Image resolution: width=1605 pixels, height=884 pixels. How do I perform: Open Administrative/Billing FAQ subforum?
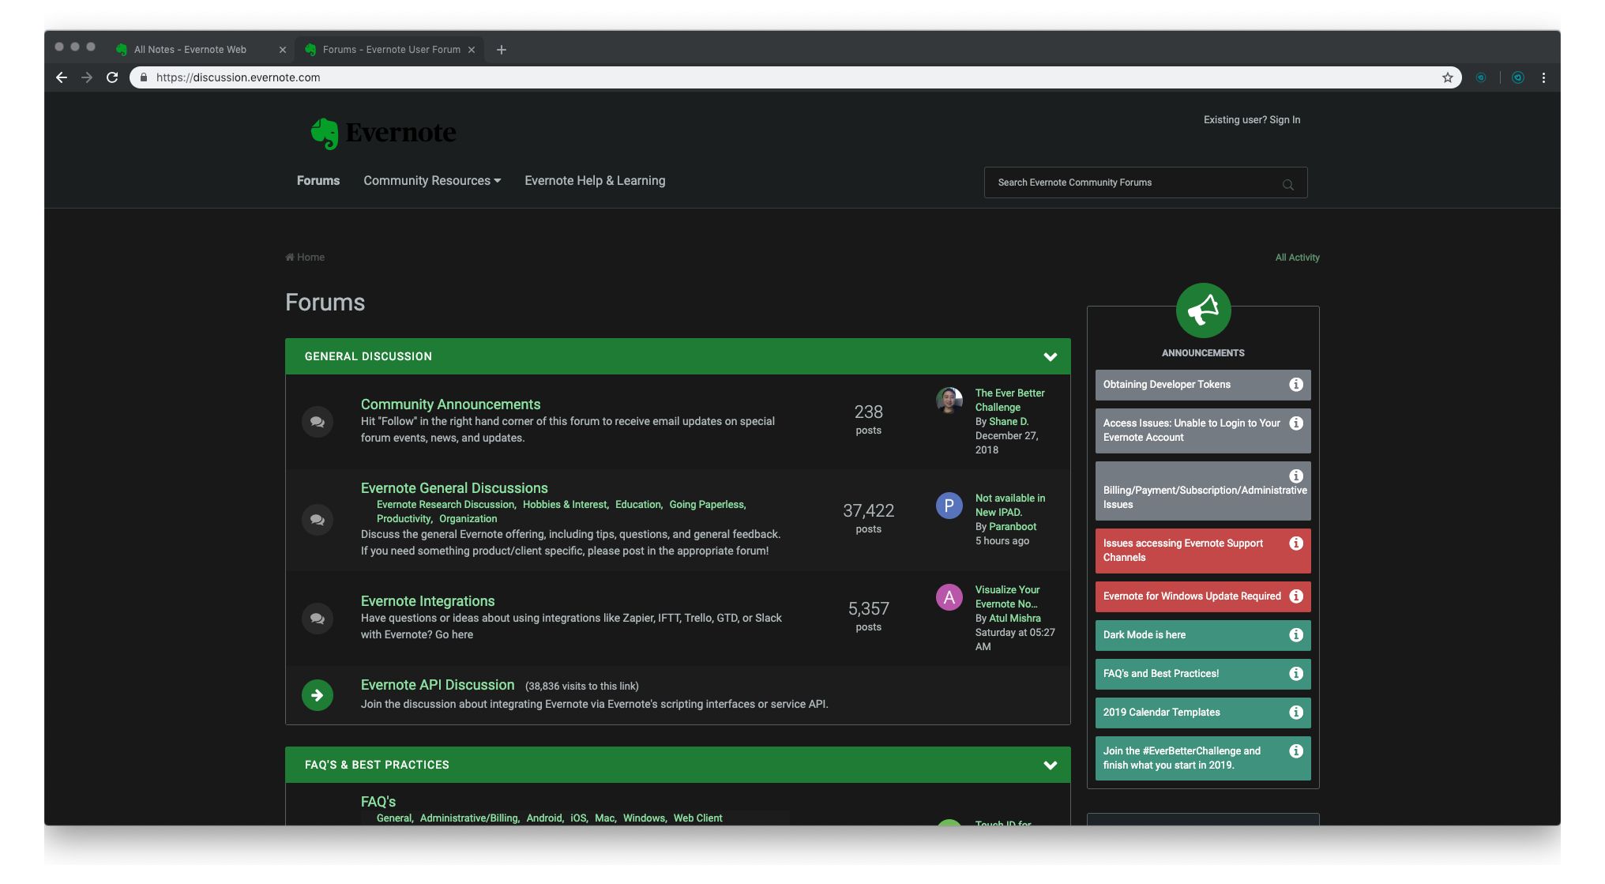click(x=469, y=818)
